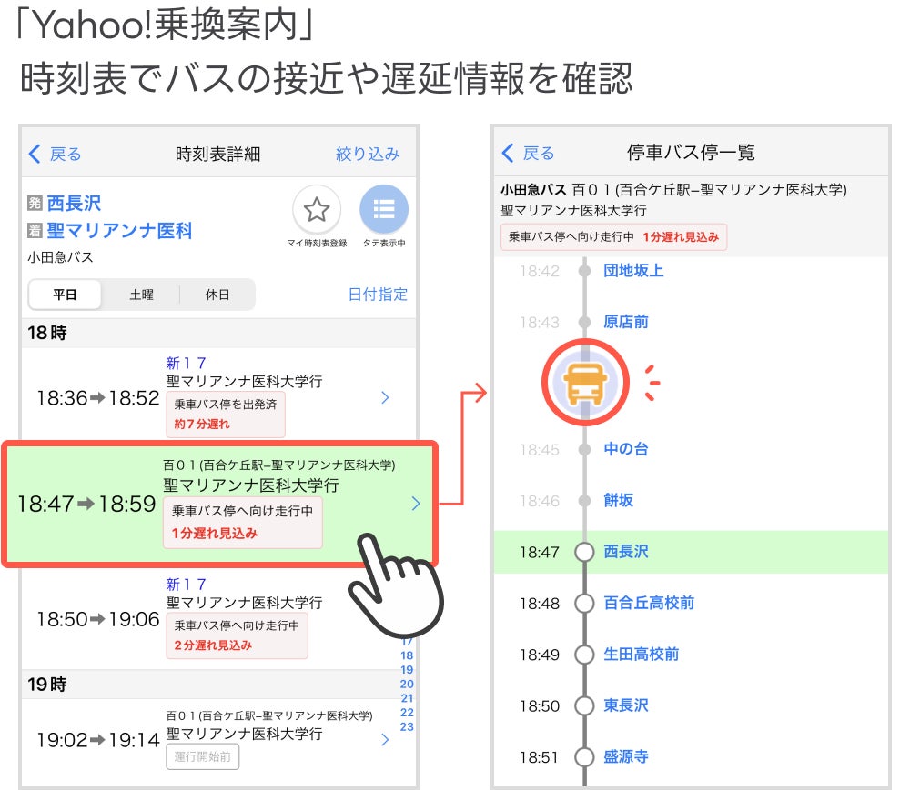The image size is (910, 790).
Task: Jump to hour 18 in index
Action: coord(407,655)
